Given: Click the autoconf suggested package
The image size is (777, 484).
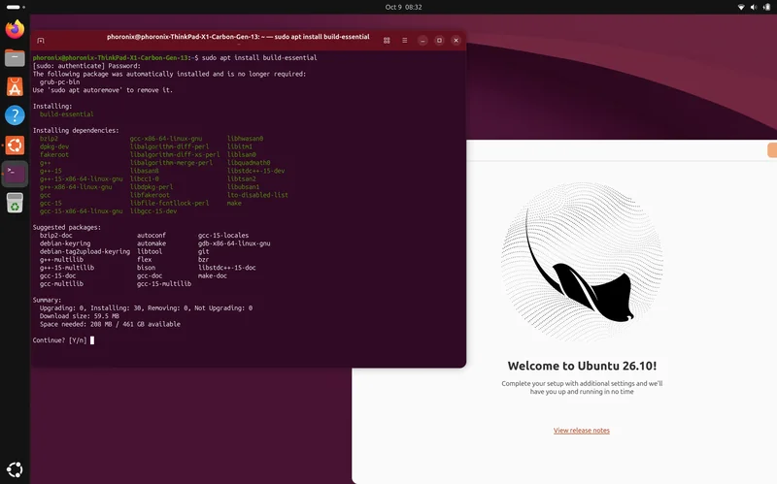Looking at the screenshot, I should 152,236.
